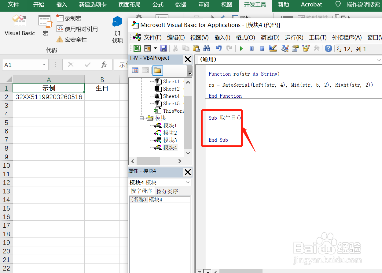Close the 属性 - 模块4 properties panel
Viewport: 382px width, 273px height.
pos(188,172)
